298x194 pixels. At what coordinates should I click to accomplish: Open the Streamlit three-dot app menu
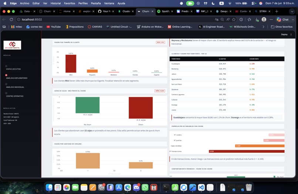tap(291, 34)
